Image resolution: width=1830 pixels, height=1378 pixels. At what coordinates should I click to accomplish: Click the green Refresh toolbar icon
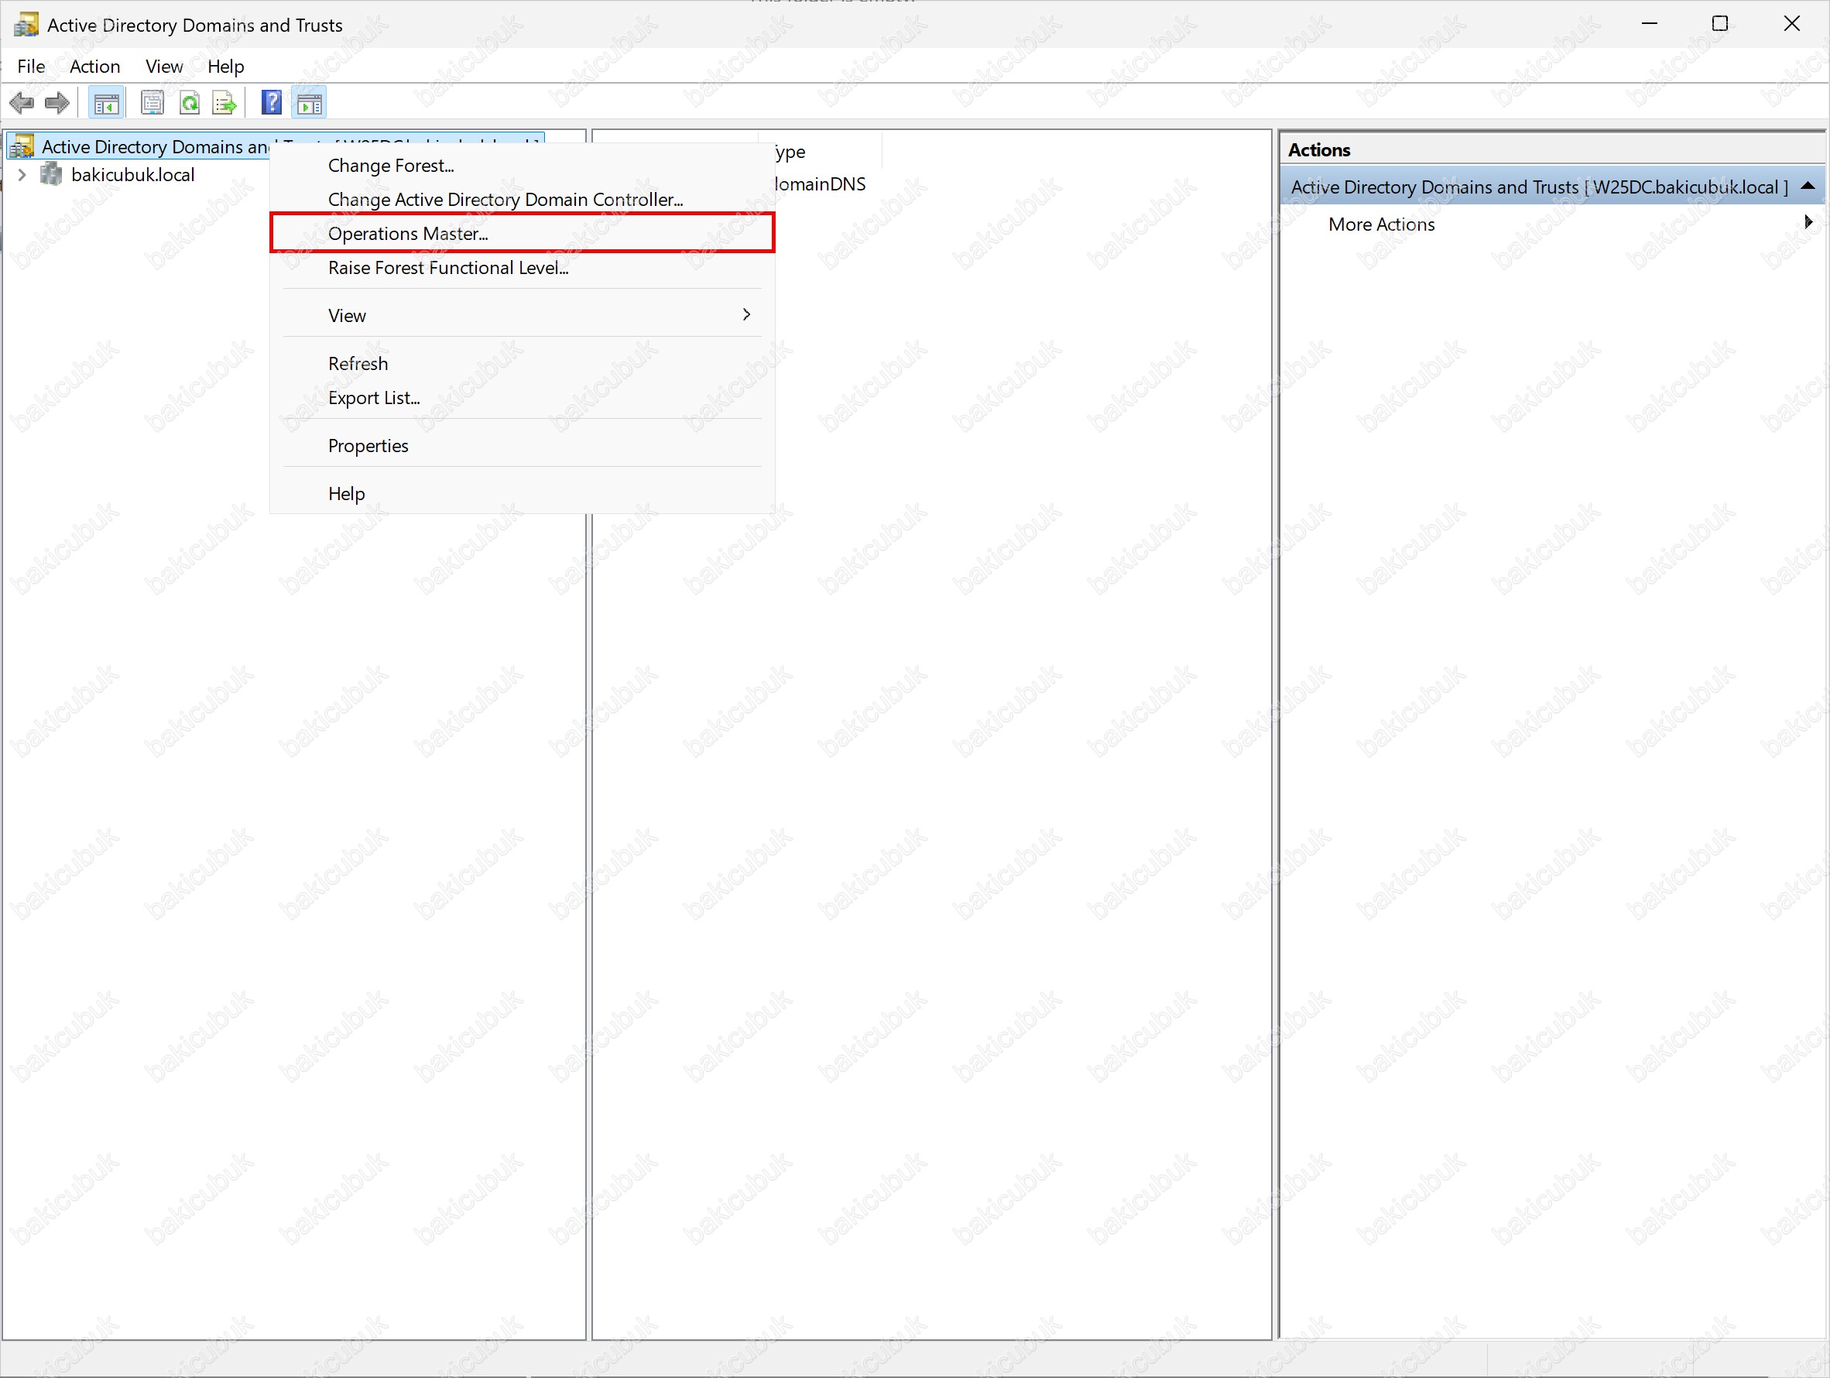point(190,104)
